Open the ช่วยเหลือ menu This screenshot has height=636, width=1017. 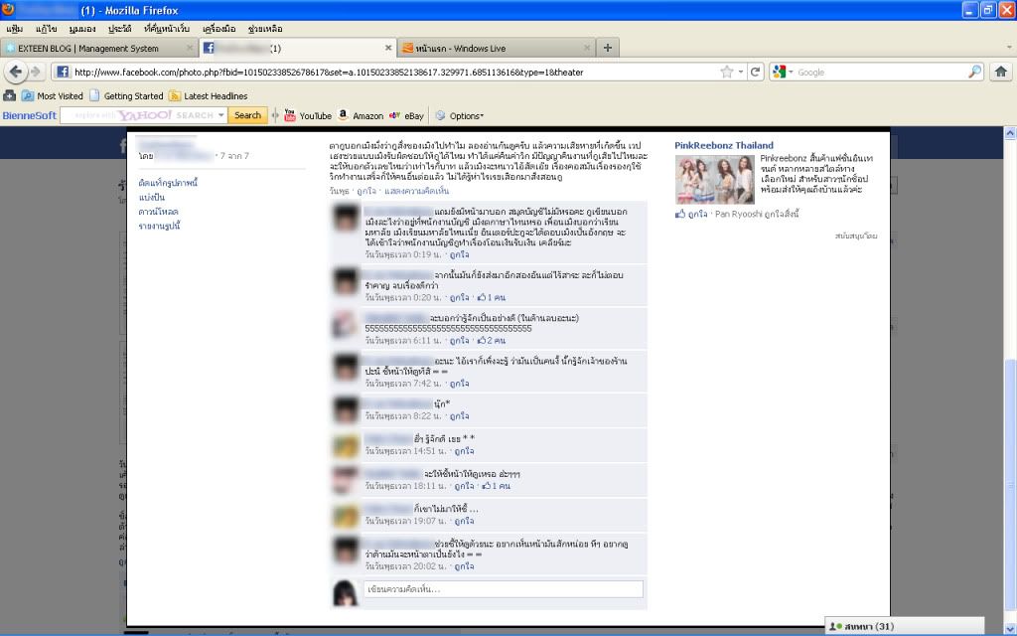click(x=265, y=29)
